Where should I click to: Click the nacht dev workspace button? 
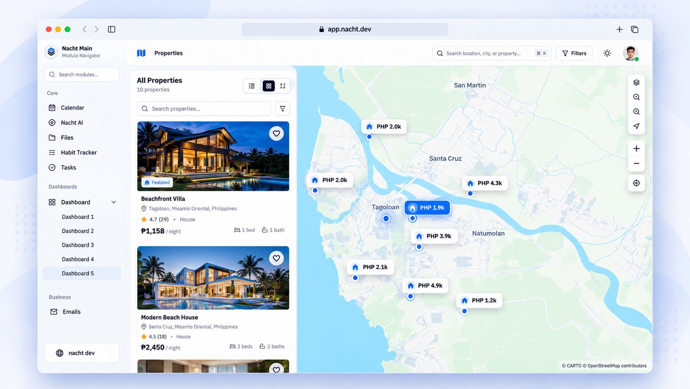click(82, 353)
